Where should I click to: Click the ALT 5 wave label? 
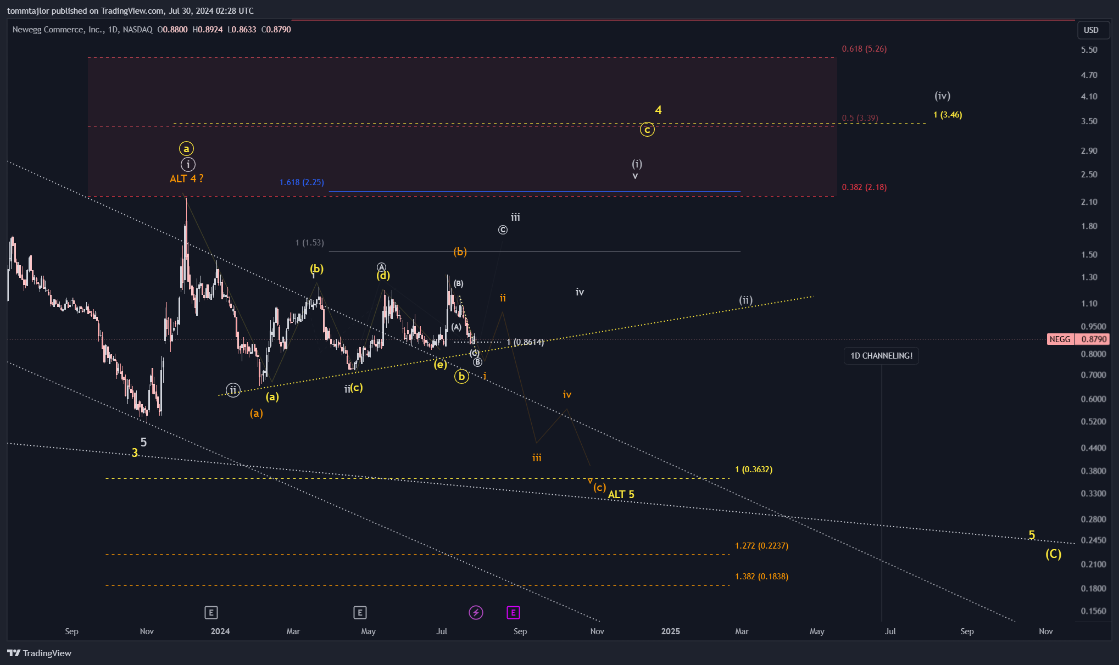[621, 494]
